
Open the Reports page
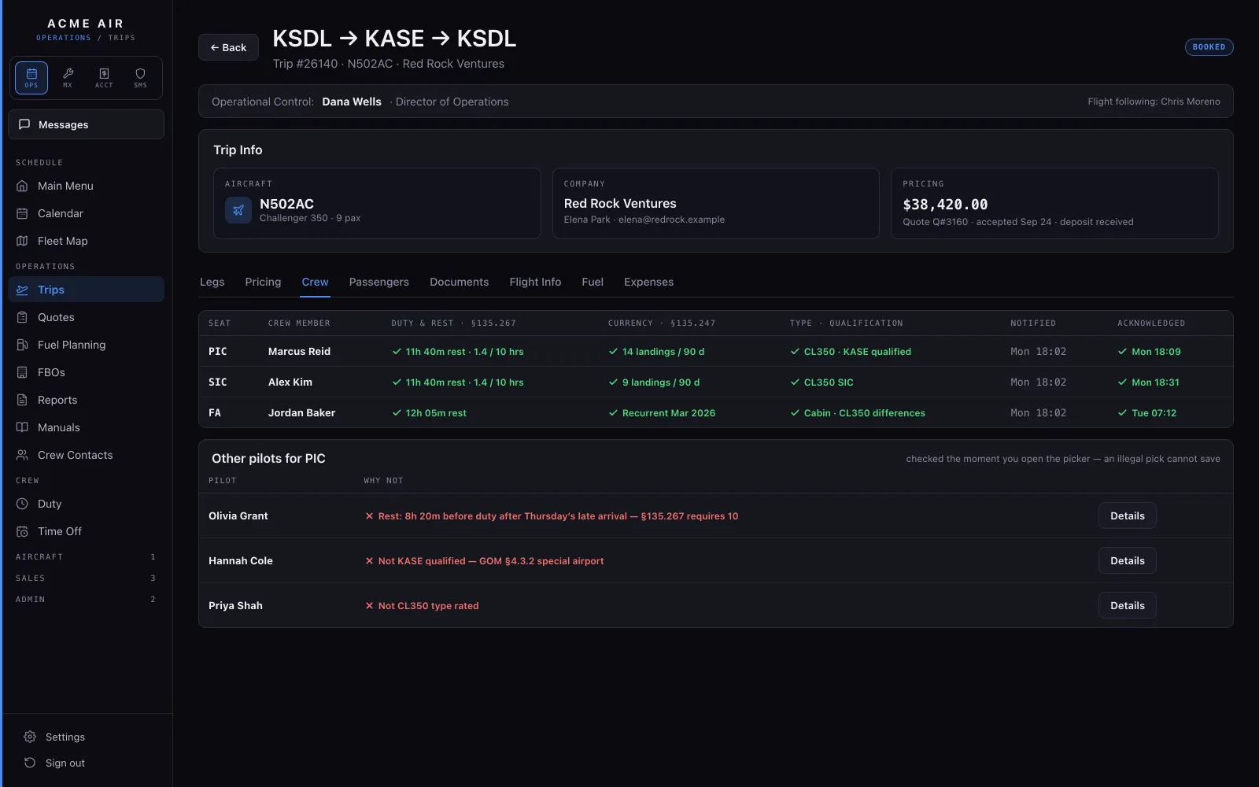tap(87, 400)
